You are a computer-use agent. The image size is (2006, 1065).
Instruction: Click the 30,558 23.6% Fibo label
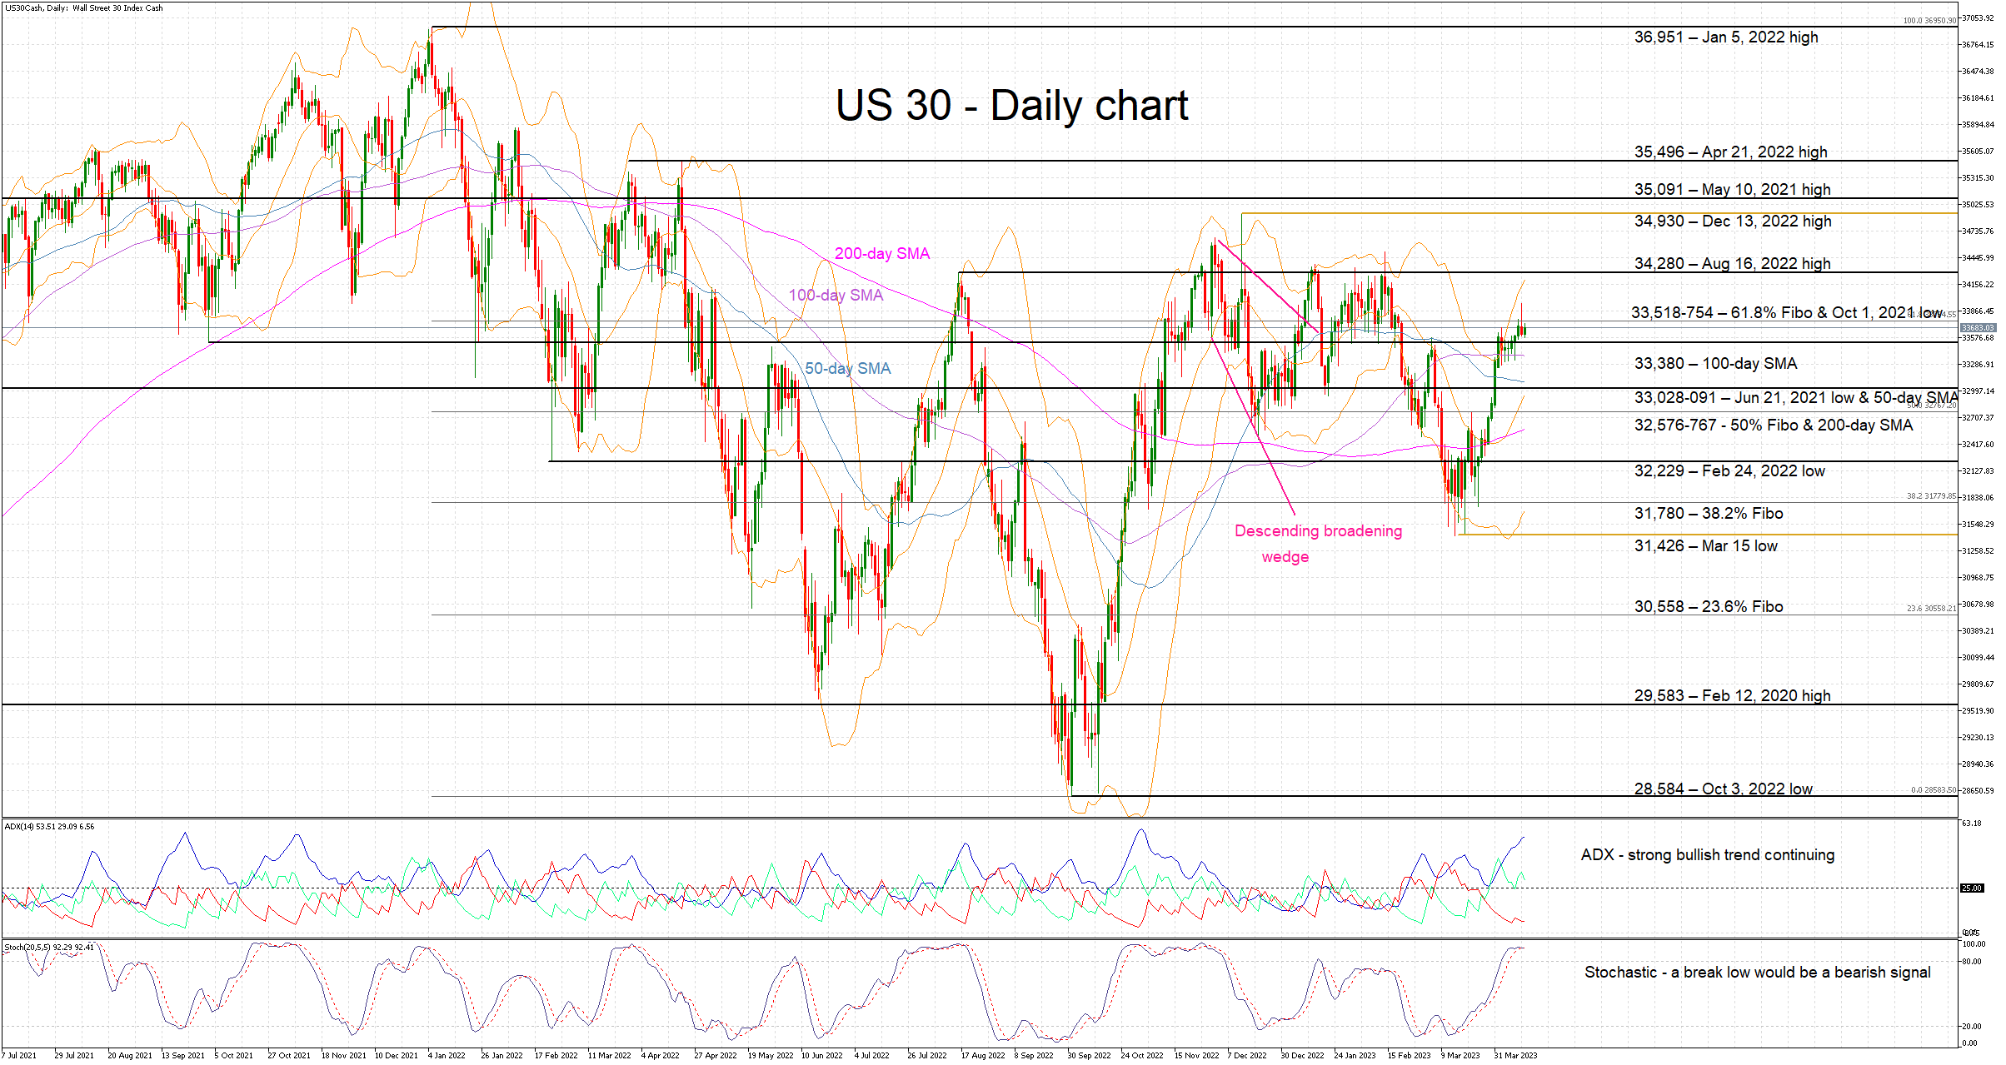coord(1708,606)
